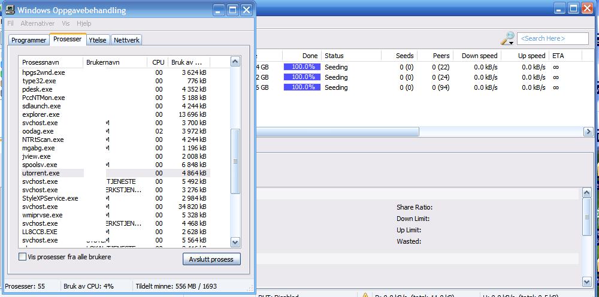The height and width of the screenshot is (297, 599).
Task: Open the Alternativer menu
Action: point(37,23)
